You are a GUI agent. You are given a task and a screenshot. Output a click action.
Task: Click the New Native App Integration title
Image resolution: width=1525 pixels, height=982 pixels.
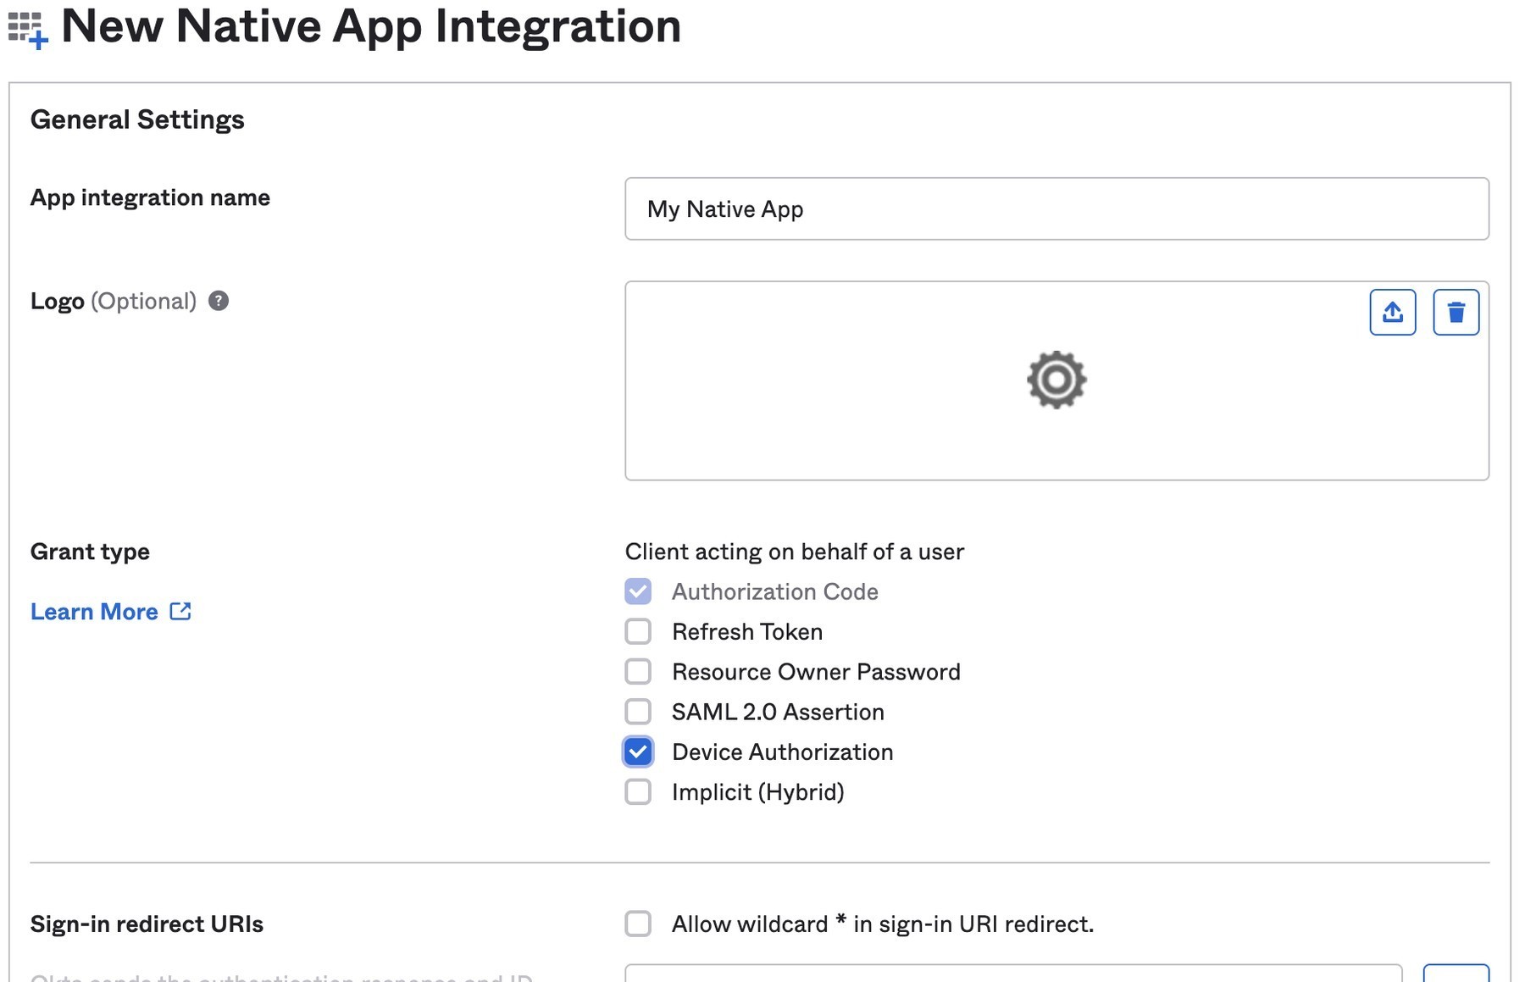click(371, 26)
